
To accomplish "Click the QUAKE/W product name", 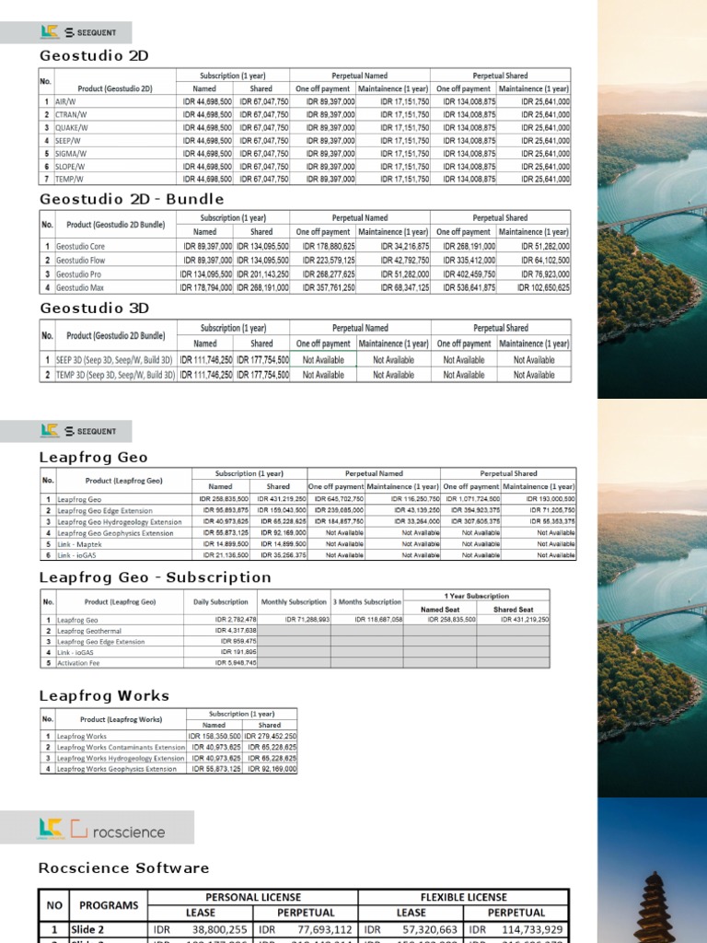I will [x=72, y=127].
